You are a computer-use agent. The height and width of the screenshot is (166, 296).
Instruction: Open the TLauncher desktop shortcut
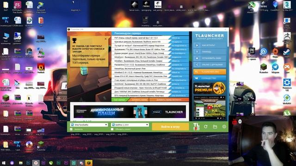(x=41, y=146)
